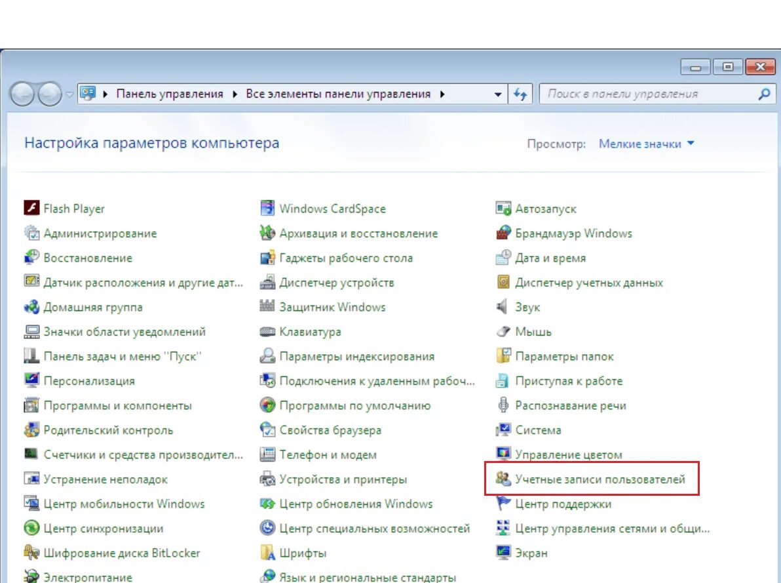Open Приступая к работе link
The width and height of the screenshot is (781, 583).
tap(569, 381)
